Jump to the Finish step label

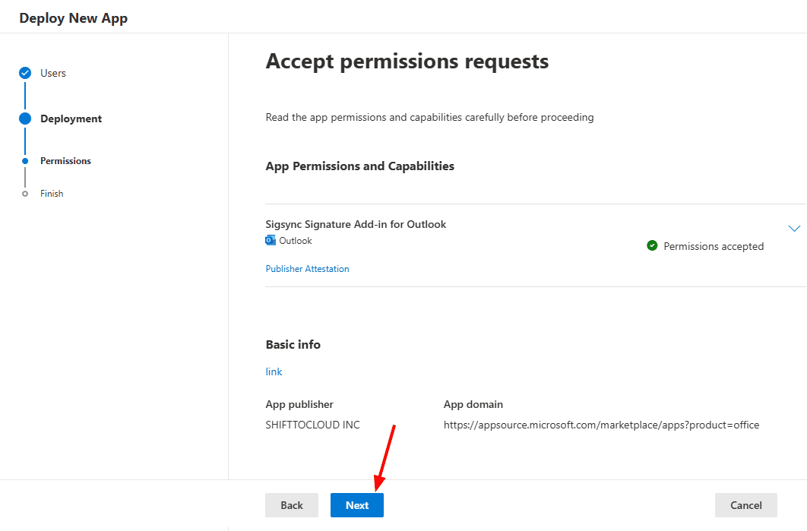coord(52,194)
